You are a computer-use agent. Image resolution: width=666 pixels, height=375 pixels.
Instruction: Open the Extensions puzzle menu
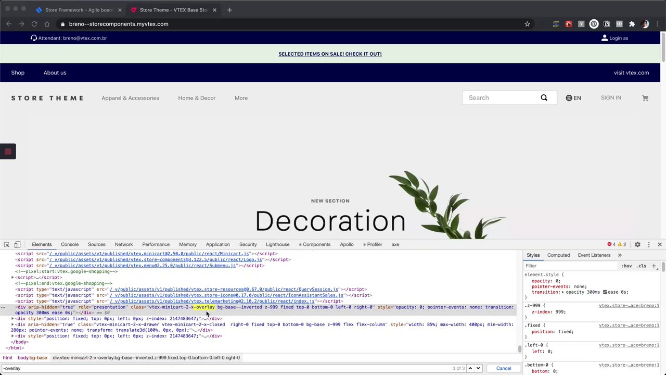click(x=632, y=24)
